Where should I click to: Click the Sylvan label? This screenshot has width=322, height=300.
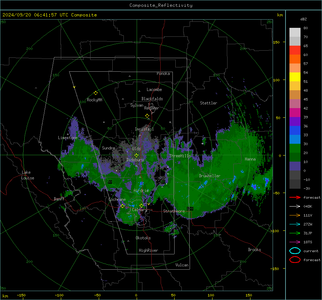137,105
